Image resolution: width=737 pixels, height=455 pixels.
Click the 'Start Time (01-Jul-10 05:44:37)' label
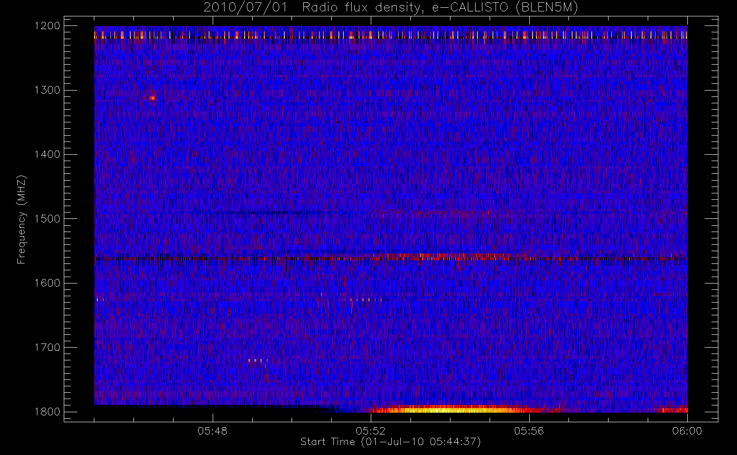coord(390,442)
